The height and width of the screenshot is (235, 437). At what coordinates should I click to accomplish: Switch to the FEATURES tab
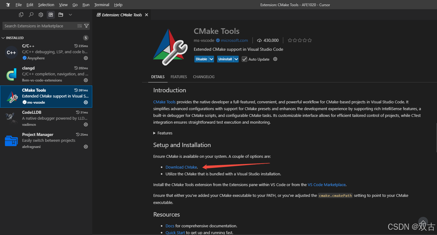click(179, 77)
